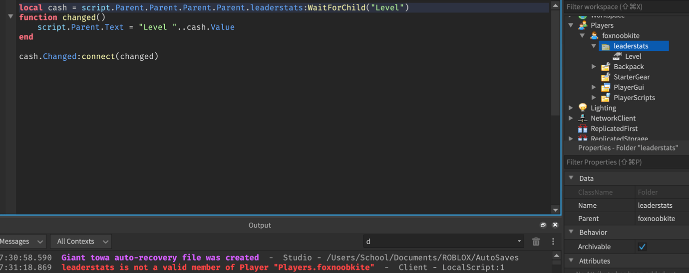Click the foxnoobkite player icon
Image resolution: width=689 pixels, height=273 pixels.
(x=594, y=35)
